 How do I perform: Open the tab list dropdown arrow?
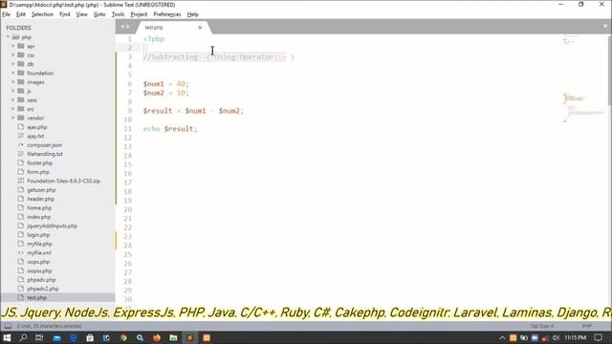coord(605,27)
